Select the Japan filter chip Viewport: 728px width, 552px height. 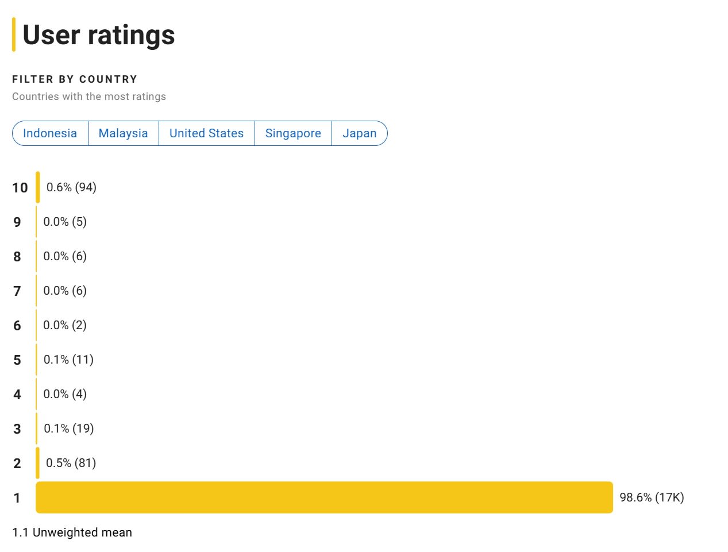point(359,133)
